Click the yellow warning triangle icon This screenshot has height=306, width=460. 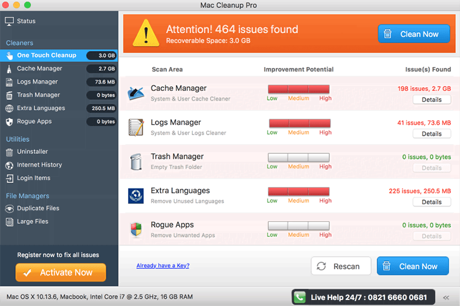coord(146,33)
